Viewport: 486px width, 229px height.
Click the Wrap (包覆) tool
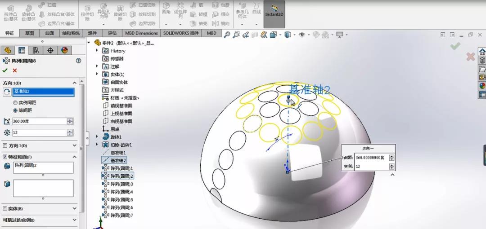[220, 5]
